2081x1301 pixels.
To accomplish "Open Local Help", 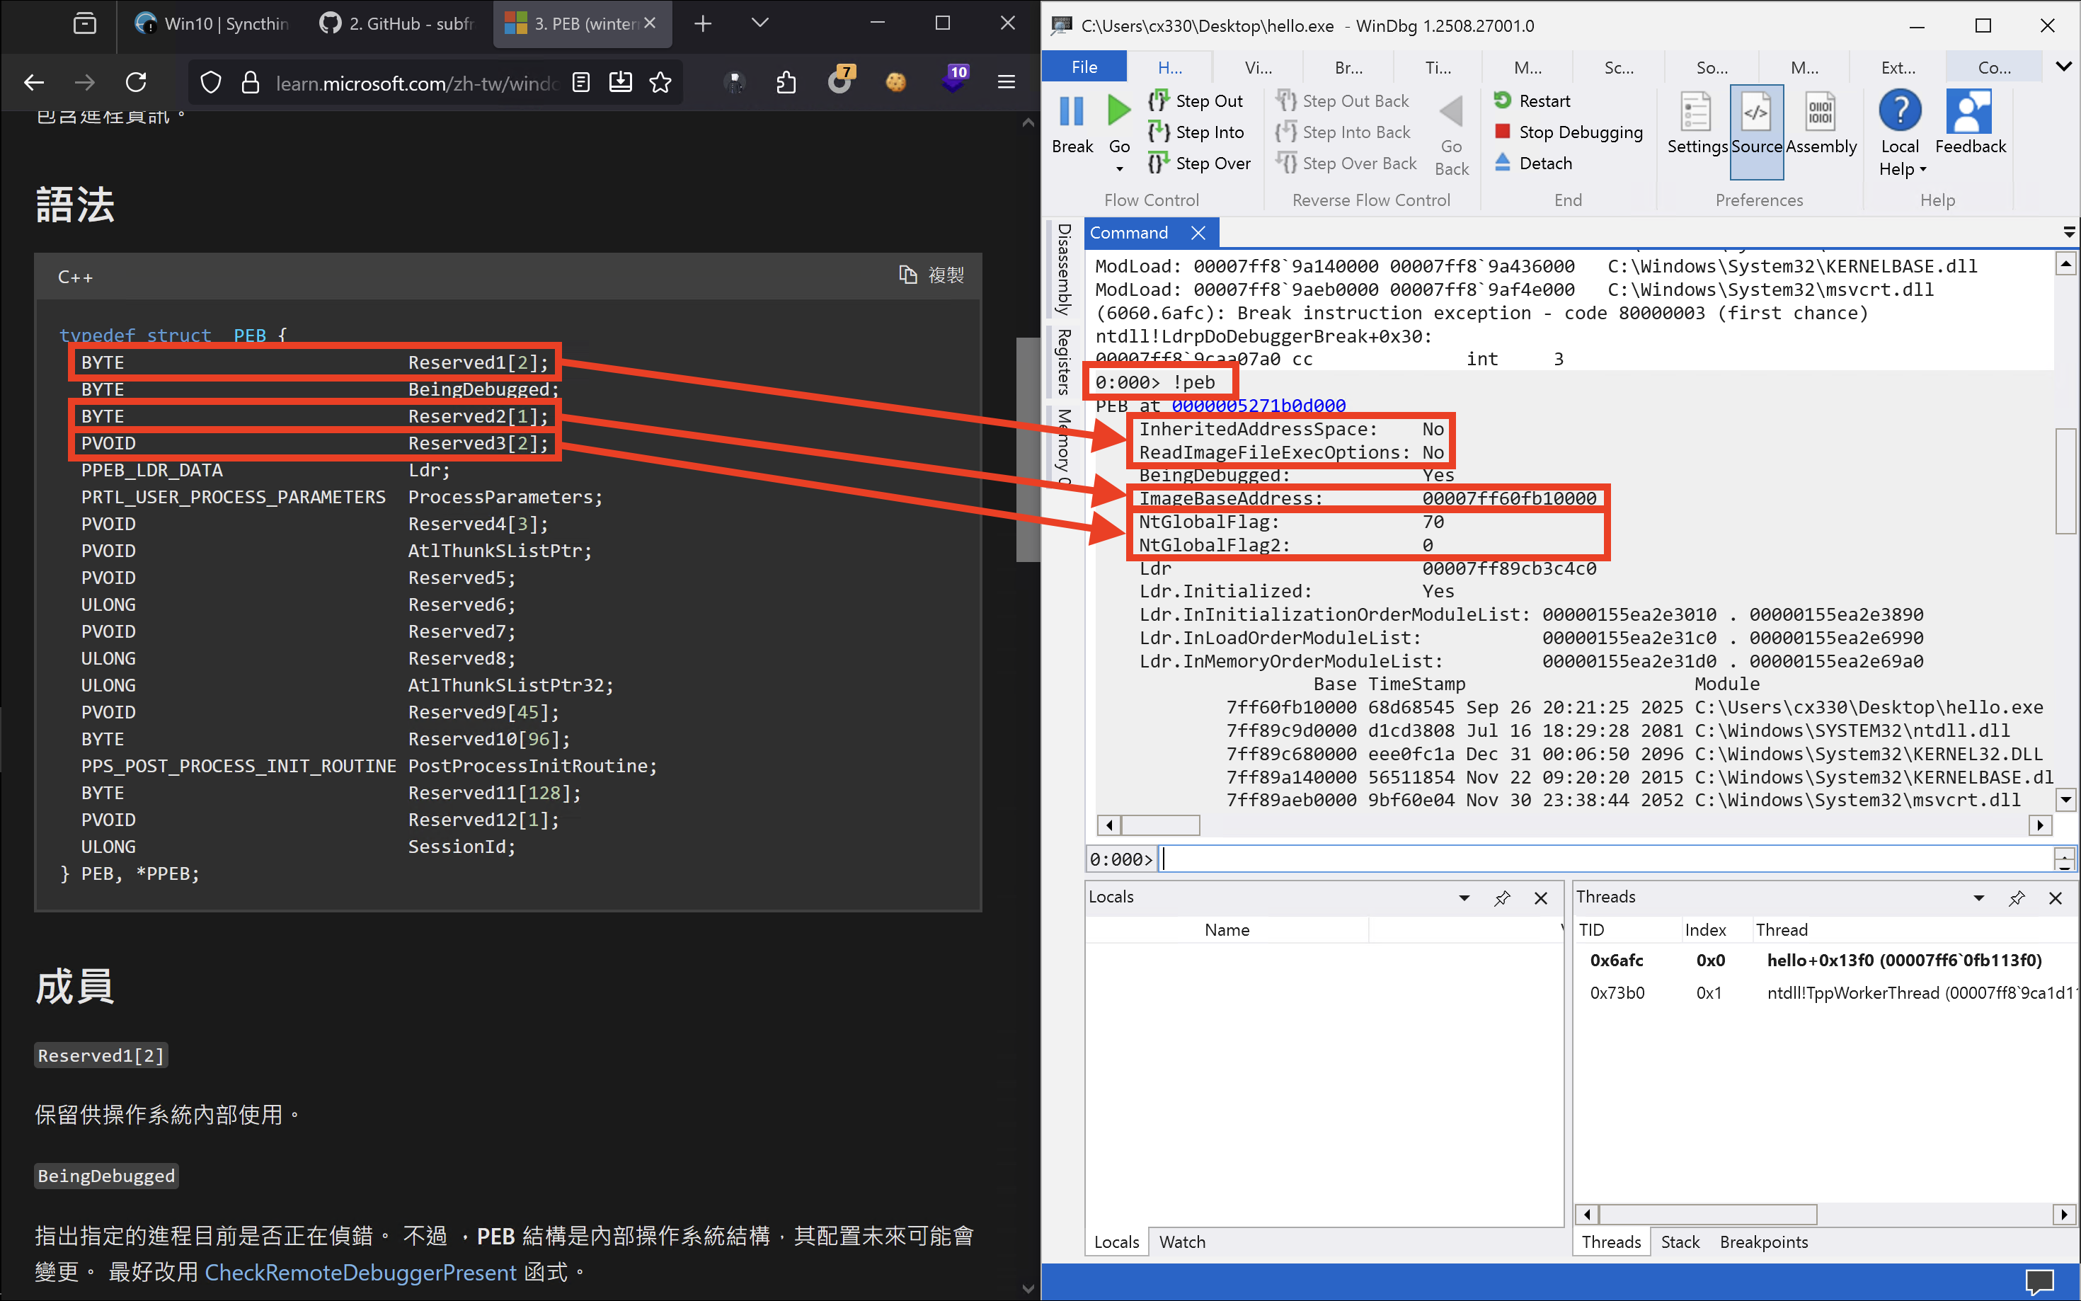I will 1900,133.
